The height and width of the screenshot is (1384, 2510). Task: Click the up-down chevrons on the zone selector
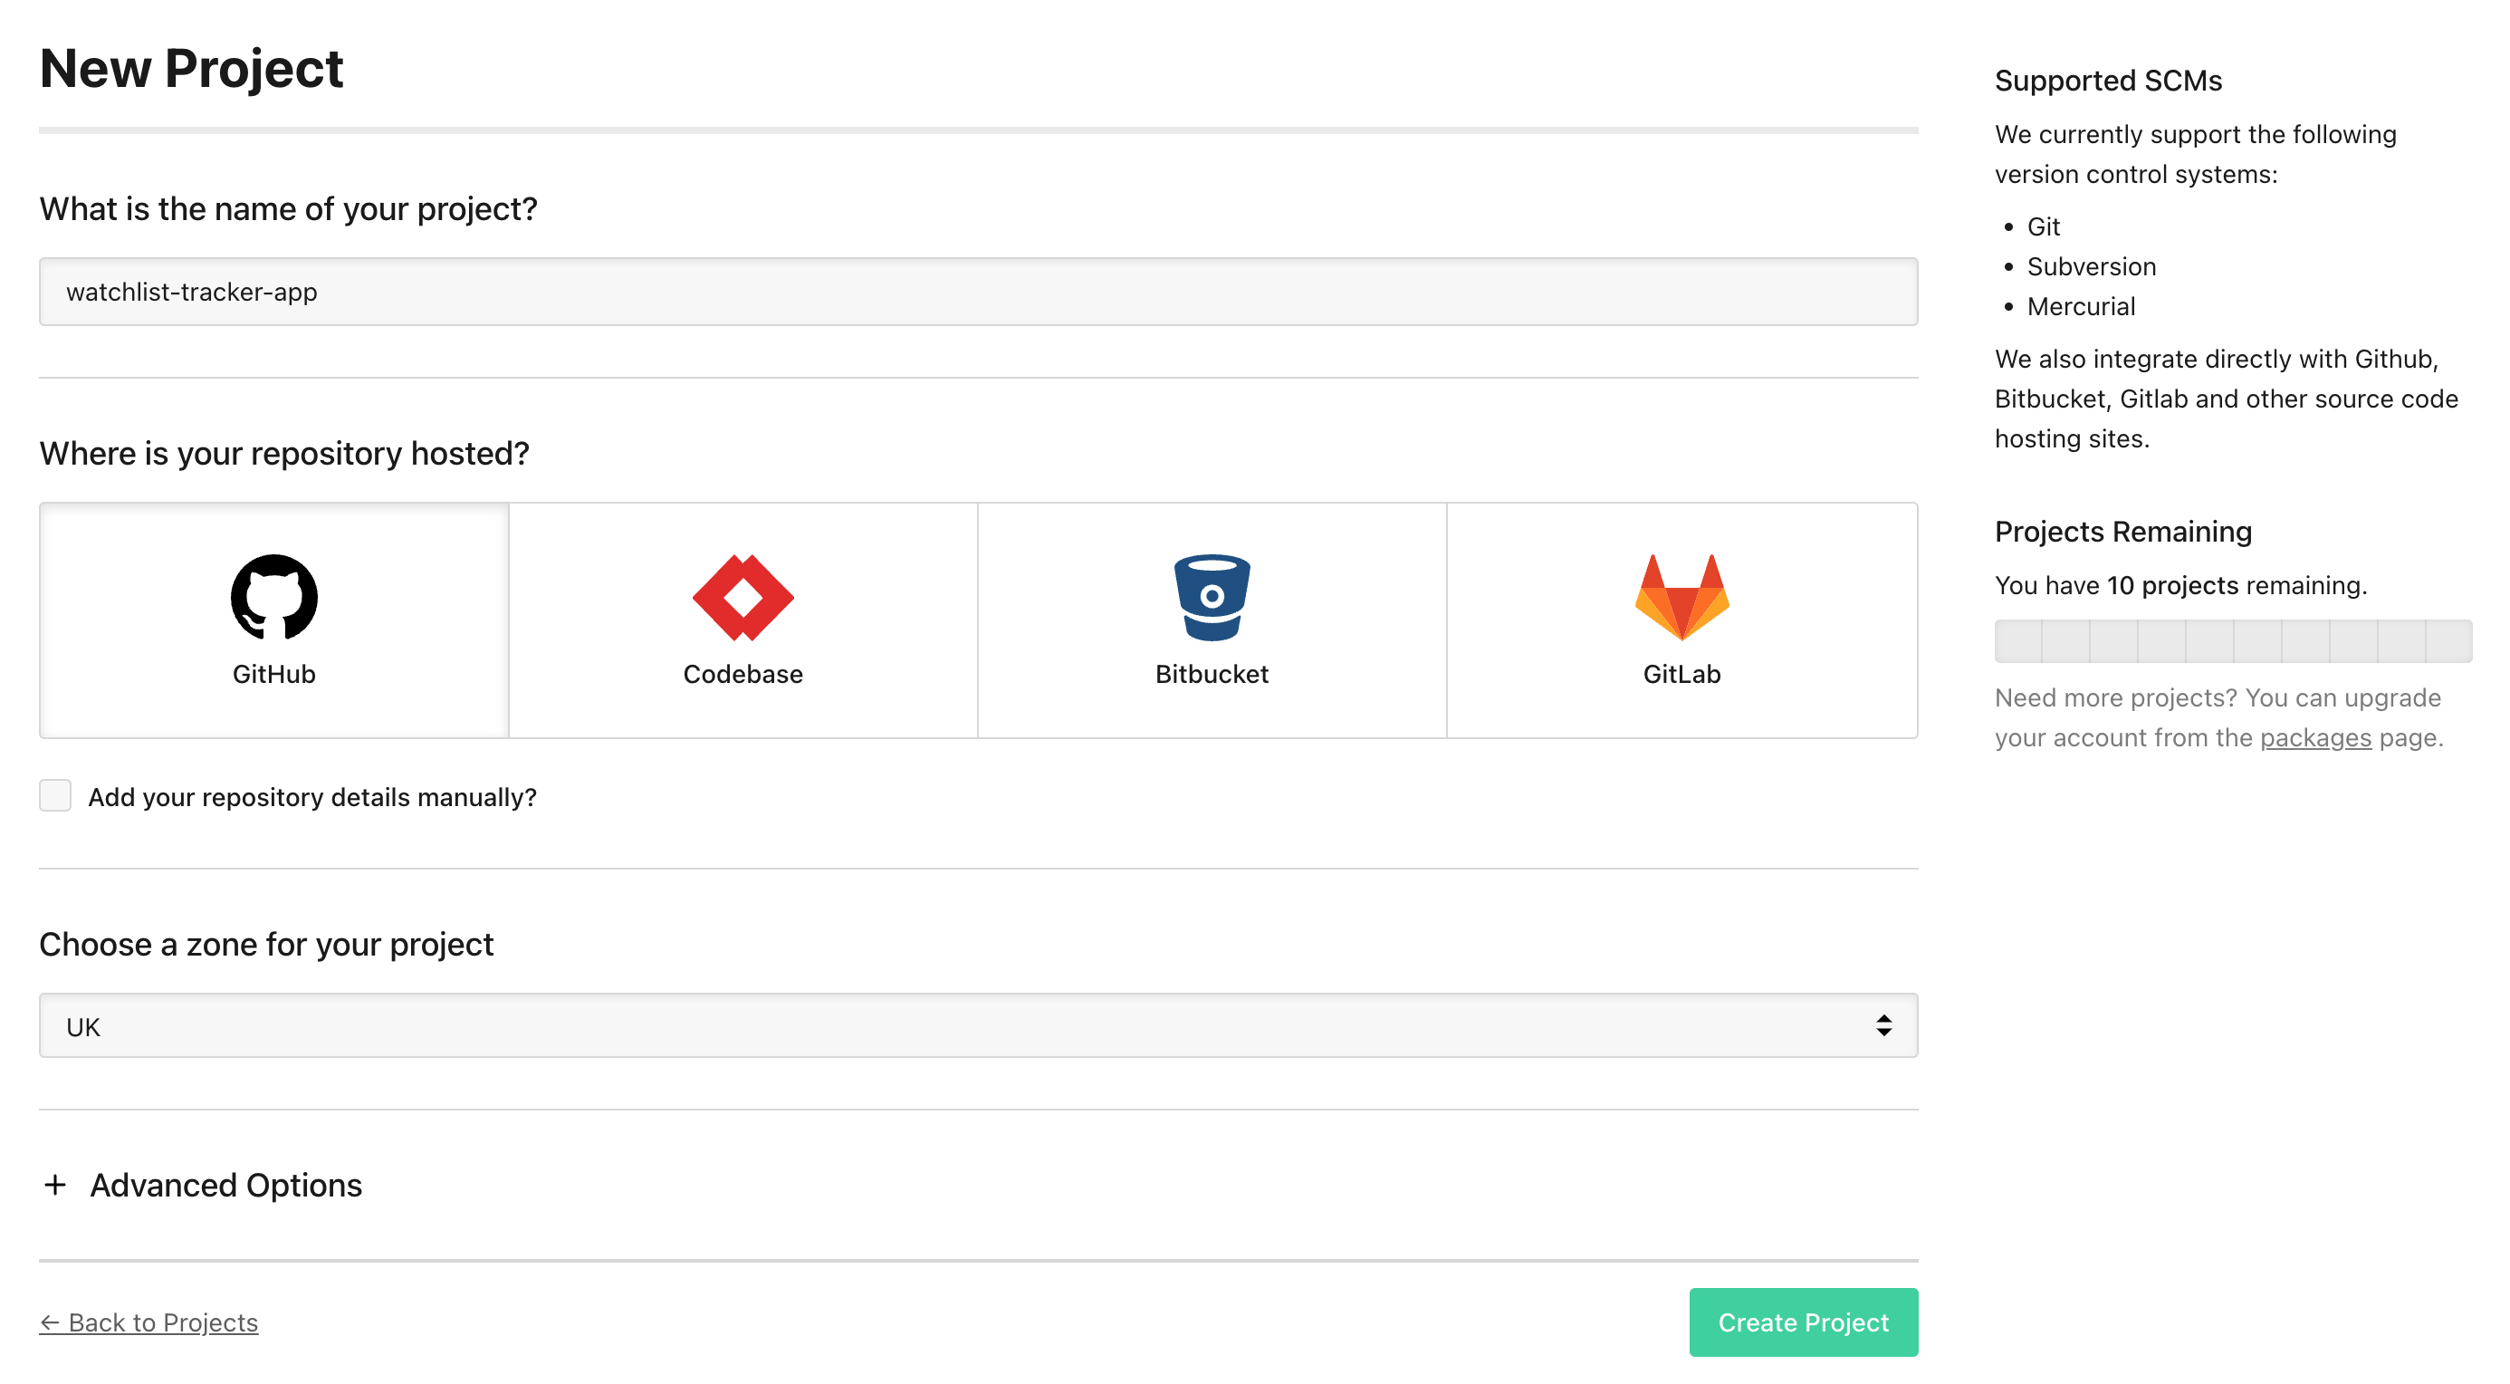[1882, 1024]
